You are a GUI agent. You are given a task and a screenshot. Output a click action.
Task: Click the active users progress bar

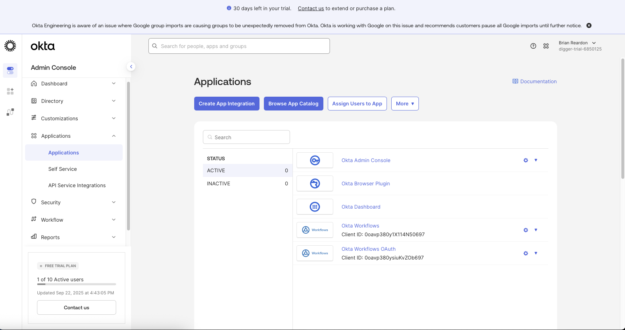(x=76, y=285)
